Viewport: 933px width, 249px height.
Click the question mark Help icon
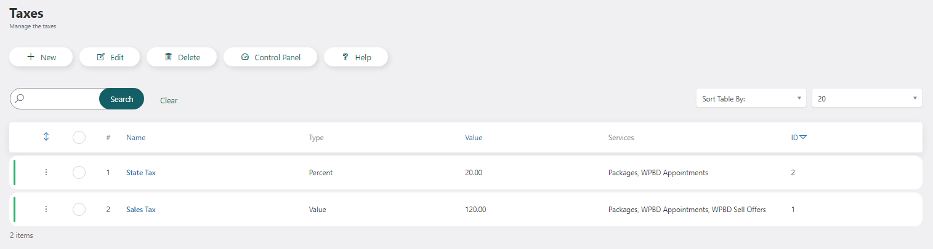click(345, 57)
